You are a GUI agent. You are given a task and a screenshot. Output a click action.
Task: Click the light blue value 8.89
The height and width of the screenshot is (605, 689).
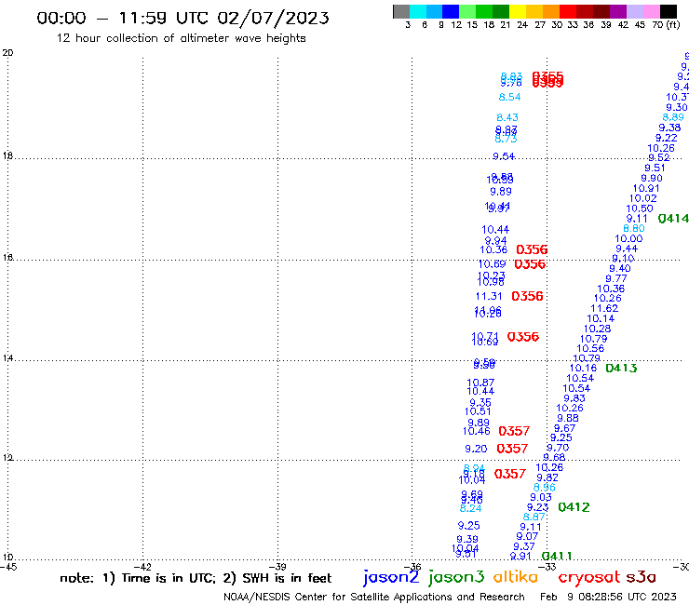pos(673,118)
